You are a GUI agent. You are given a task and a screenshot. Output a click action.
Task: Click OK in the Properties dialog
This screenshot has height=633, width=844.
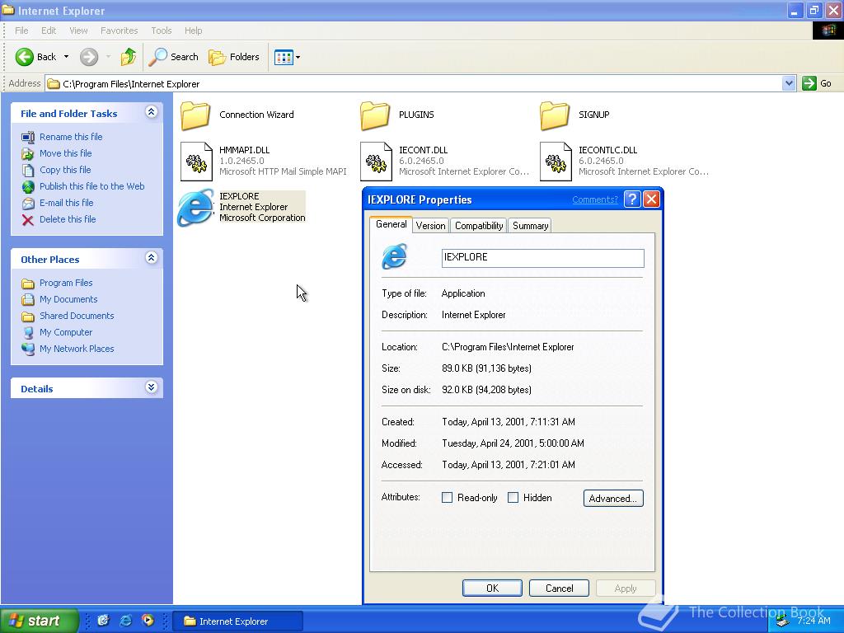tap(492, 588)
